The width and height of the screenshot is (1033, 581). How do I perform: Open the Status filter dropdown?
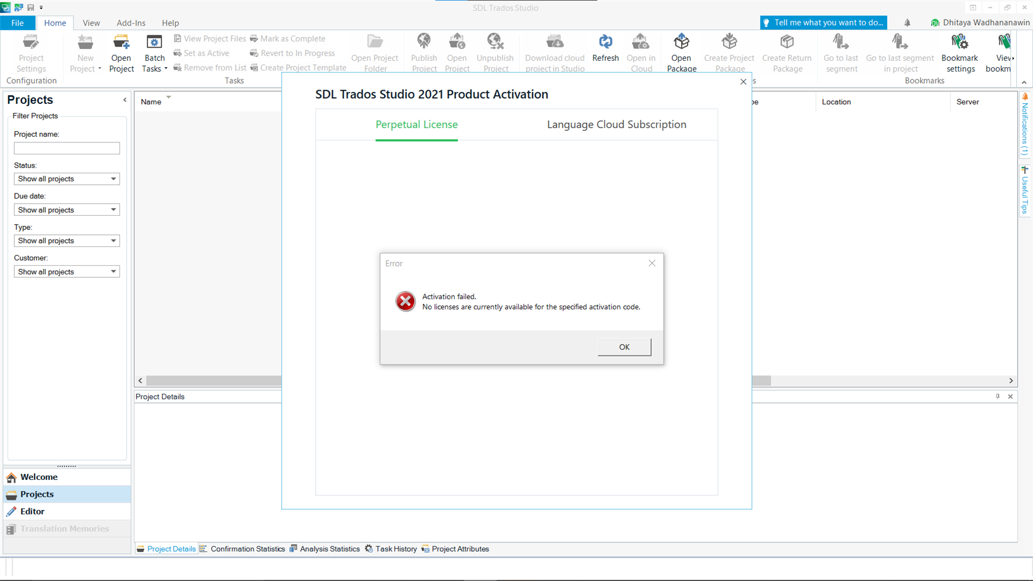(67, 179)
